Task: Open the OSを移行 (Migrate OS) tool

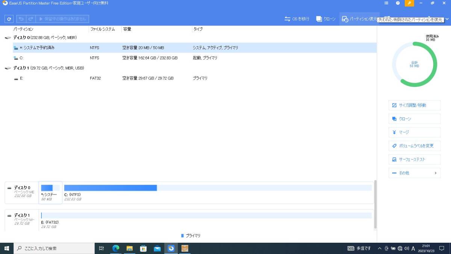Action: point(297,19)
